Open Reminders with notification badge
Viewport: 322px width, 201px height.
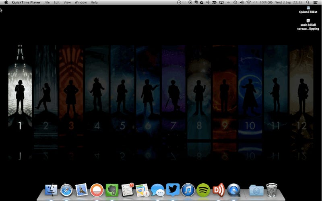pos(127,190)
